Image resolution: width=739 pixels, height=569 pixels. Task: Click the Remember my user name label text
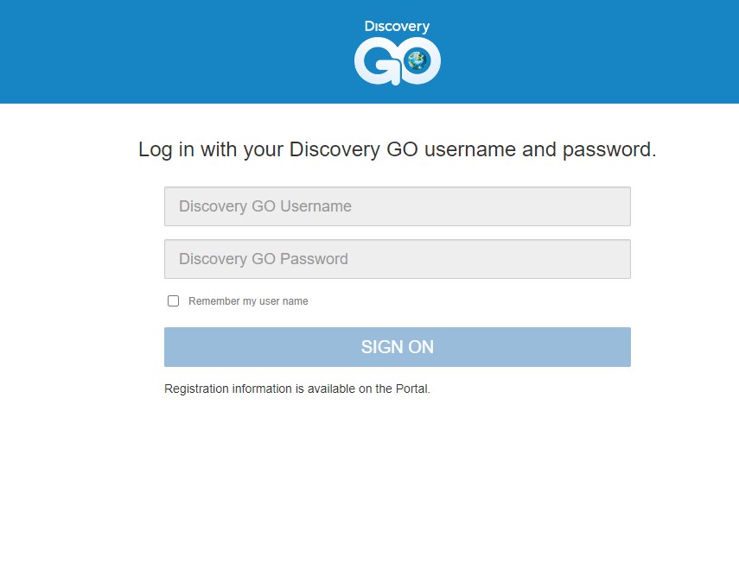point(247,300)
